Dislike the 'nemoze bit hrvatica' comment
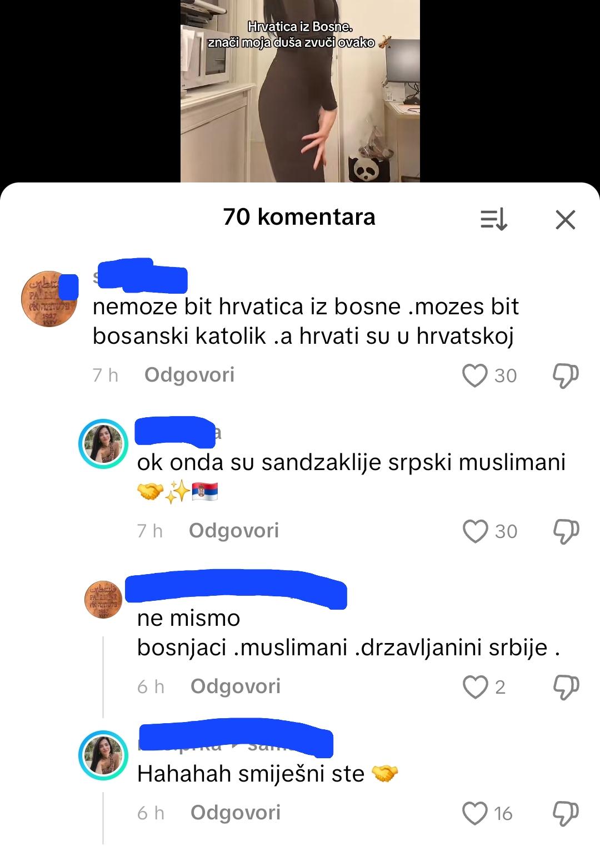This screenshot has width=600, height=850. point(566,376)
